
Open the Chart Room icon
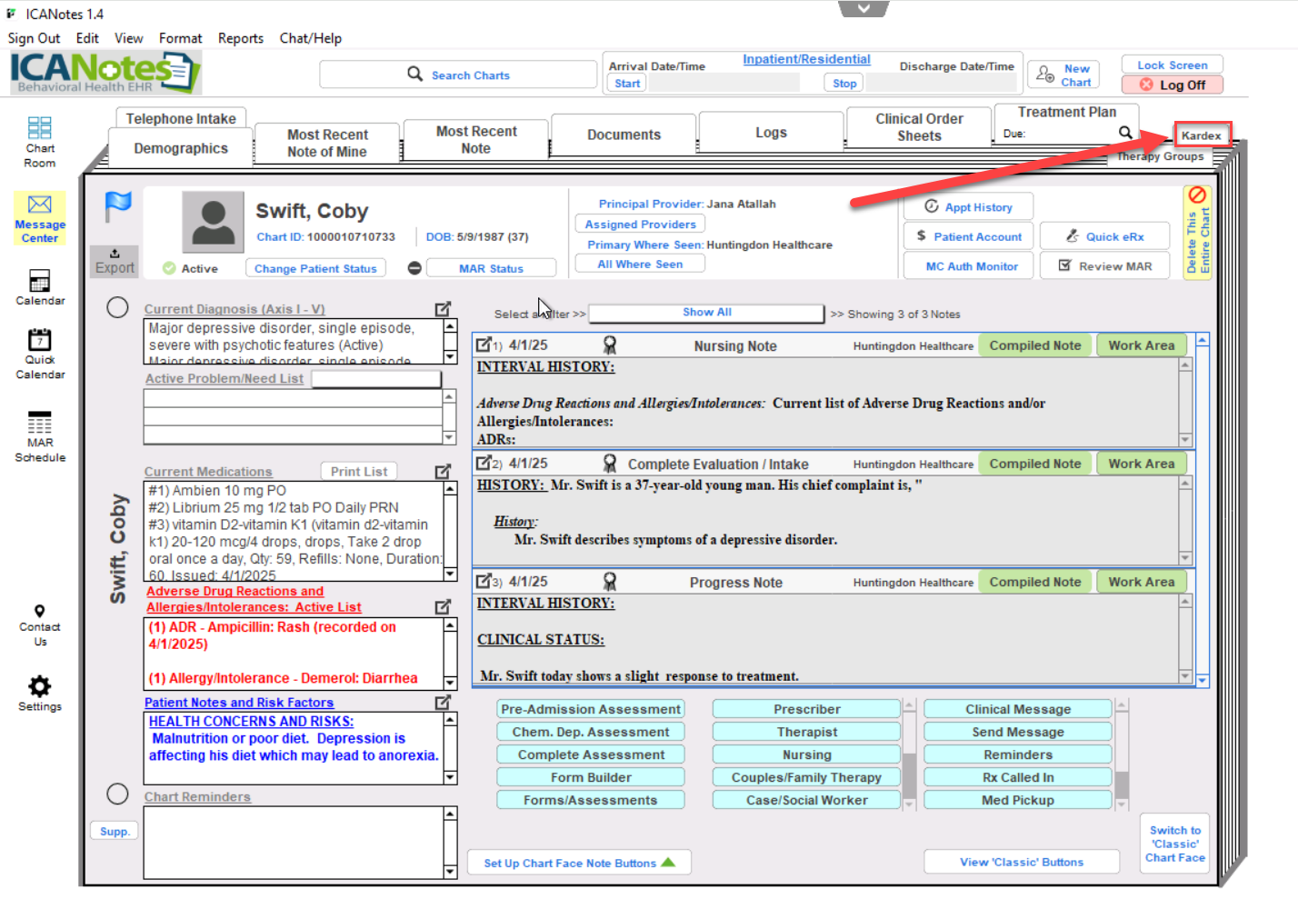point(39,129)
